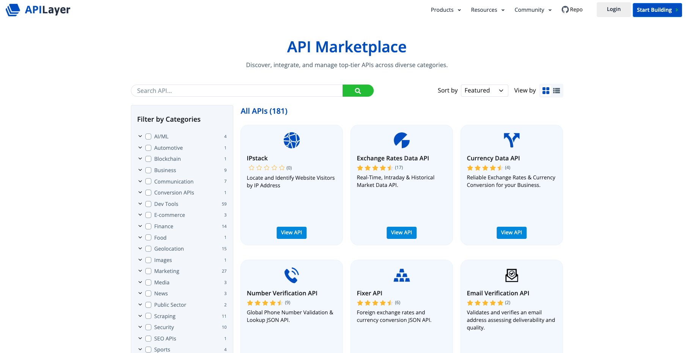695x353 pixels.
Task: Click the Finance count 14
Action: (x=224, y=226)
